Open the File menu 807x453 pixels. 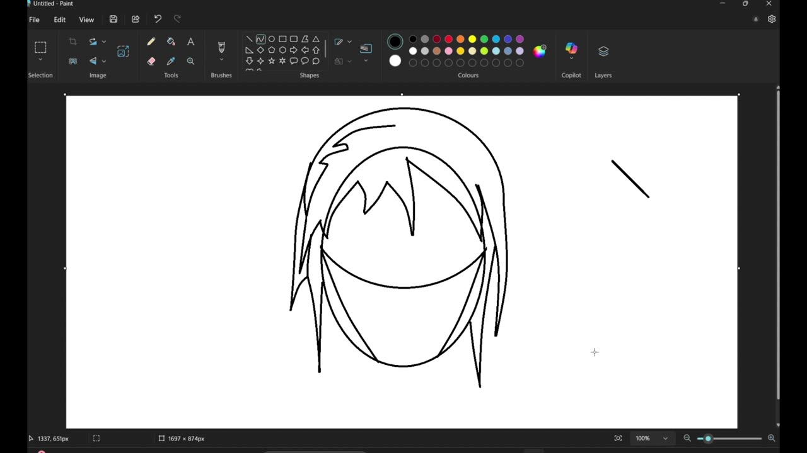click(x=34, y=20)
